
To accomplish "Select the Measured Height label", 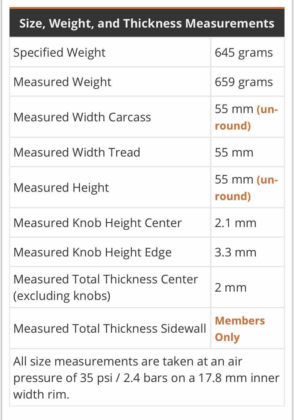I will pyautogui.click(x=61, y=187).
